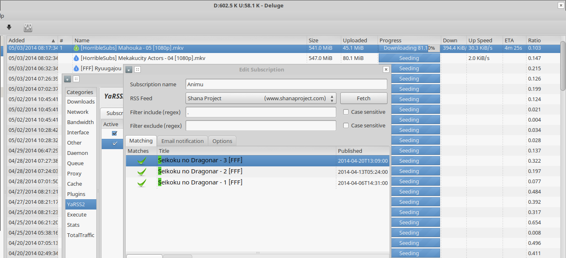Screen dimensions: 566x258
Task: Sort torrents by the Up Speed column header
Action: (484, 40)
